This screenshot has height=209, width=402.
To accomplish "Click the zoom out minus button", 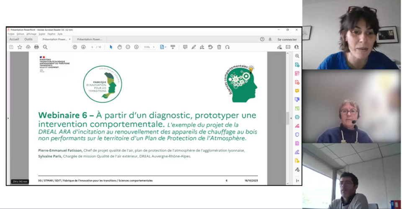I will pos(128,47).
